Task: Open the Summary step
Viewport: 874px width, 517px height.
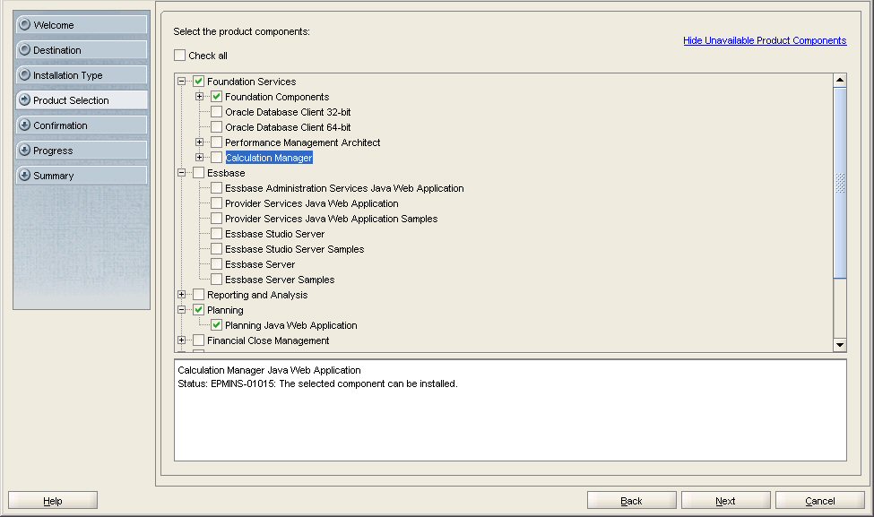Action: 82,175
